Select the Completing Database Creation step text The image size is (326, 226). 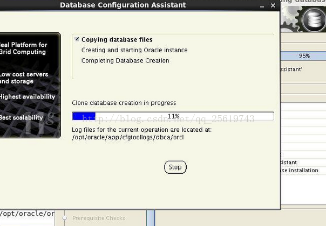tap(125, 61)
